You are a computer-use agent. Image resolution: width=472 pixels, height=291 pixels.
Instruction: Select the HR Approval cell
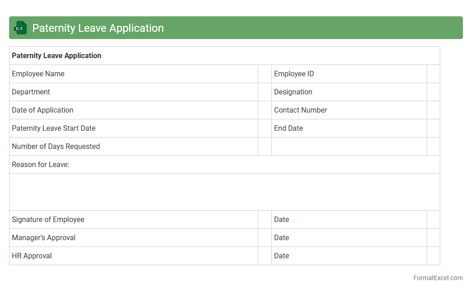click(x=32, y=256)
